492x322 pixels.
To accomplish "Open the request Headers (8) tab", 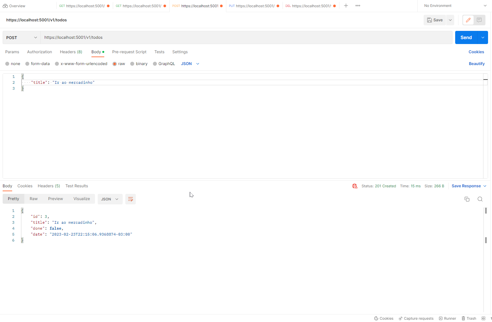I will [x=71, y=52].
